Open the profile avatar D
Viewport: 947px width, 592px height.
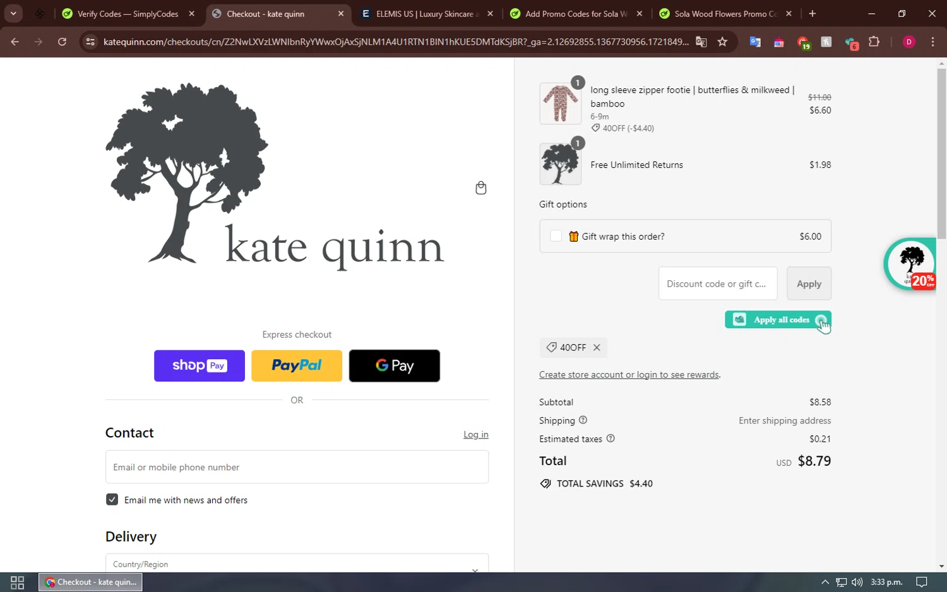(909, 42)
